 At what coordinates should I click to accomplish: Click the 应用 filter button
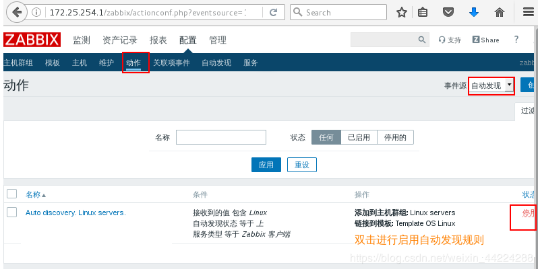[266, 165]
